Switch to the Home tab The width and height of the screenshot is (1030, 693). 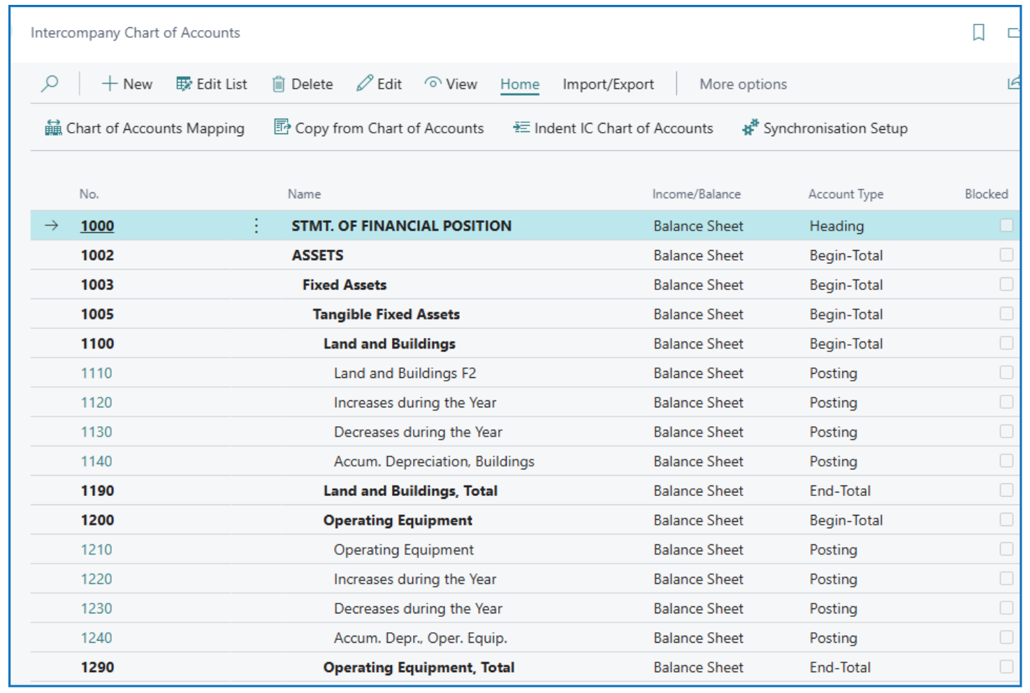tap(519, 84)
